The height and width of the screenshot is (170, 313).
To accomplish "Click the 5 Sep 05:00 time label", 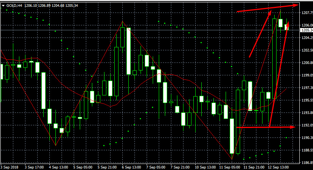I will [83, 167].
